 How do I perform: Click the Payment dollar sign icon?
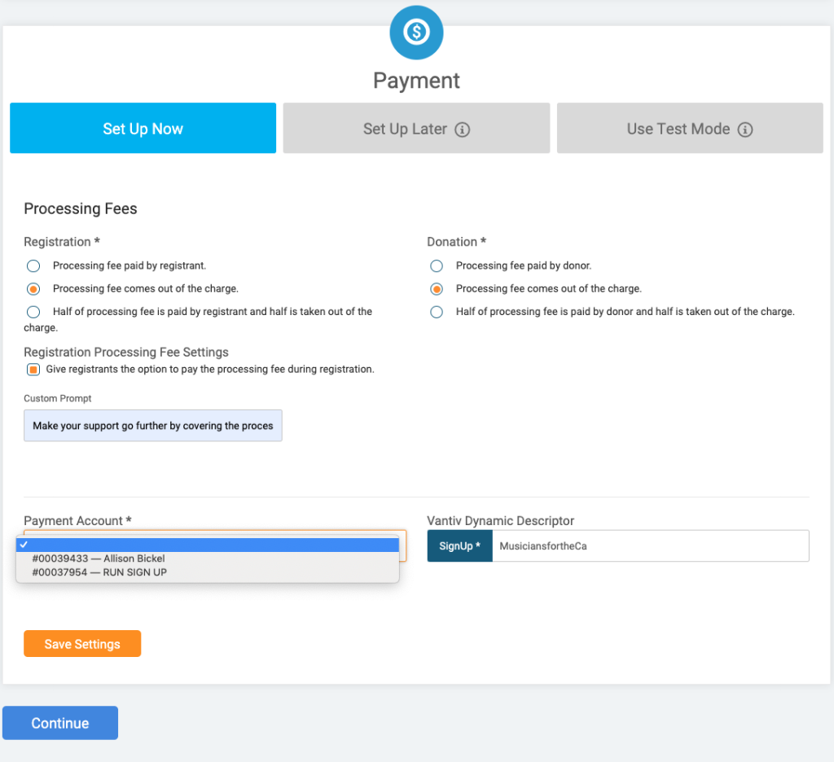click(x=416, y=33)
